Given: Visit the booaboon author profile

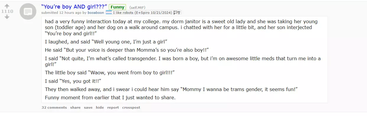Looking at the screenshot, I should point(96,13).
